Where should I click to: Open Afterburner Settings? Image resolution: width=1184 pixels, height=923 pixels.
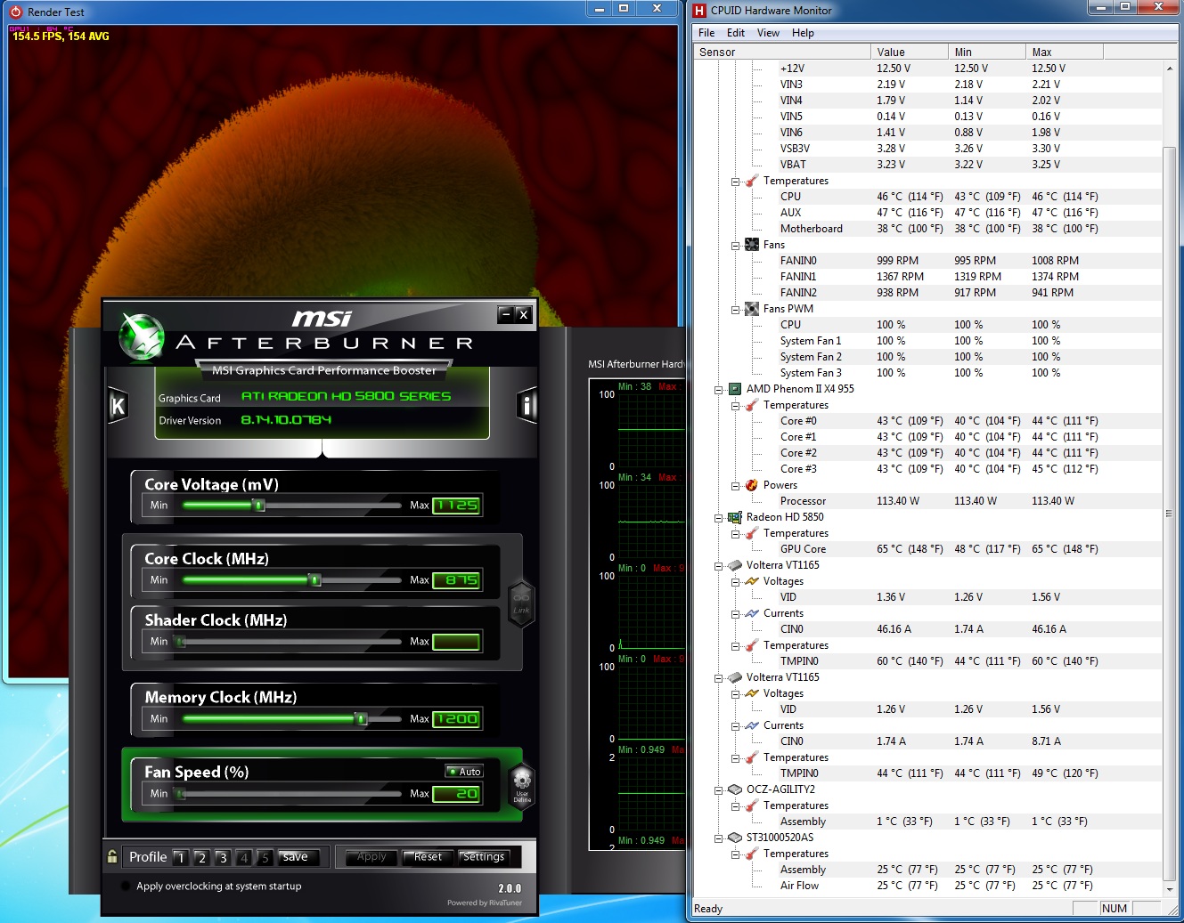[x=484, y=856]
